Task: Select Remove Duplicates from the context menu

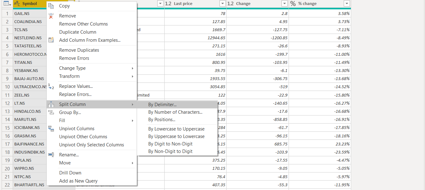Action: pyautogui.click(x=79, y=50)
